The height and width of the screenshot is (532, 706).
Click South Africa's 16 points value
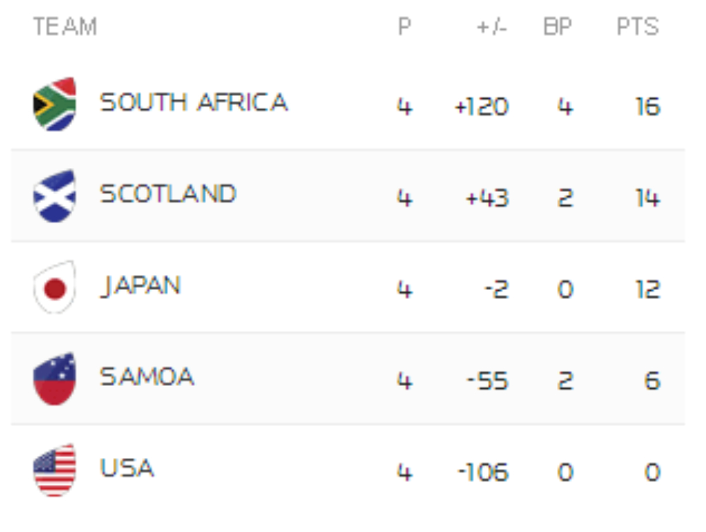point(647,107)
